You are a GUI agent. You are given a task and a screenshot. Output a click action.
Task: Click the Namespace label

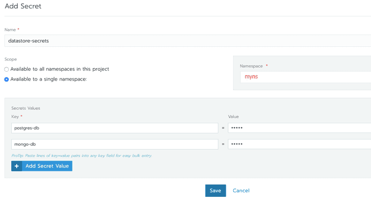[251, 66]
